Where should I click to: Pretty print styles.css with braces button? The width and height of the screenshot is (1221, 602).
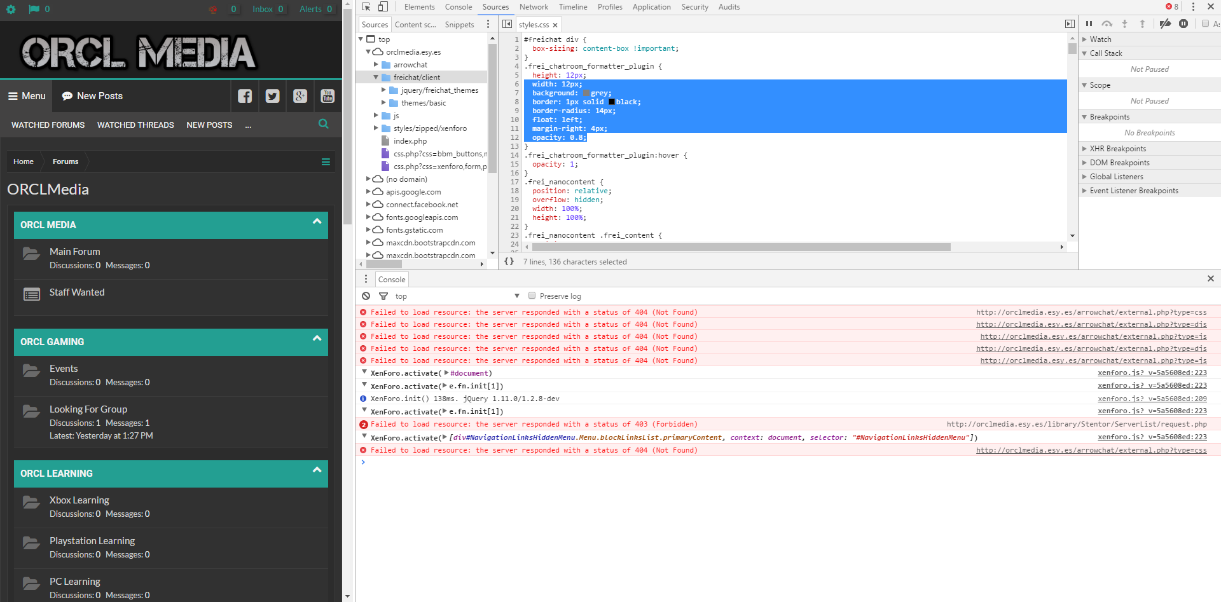509,261
